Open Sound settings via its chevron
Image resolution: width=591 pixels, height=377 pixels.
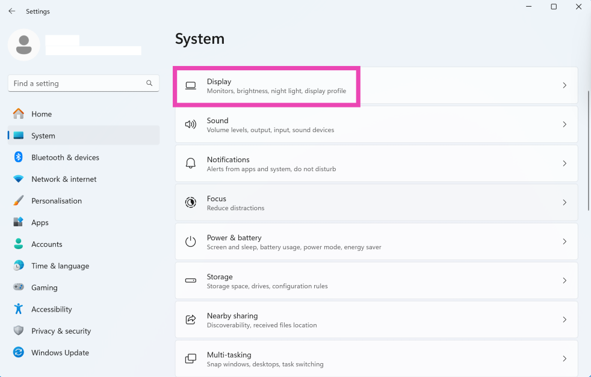(564, 124)
